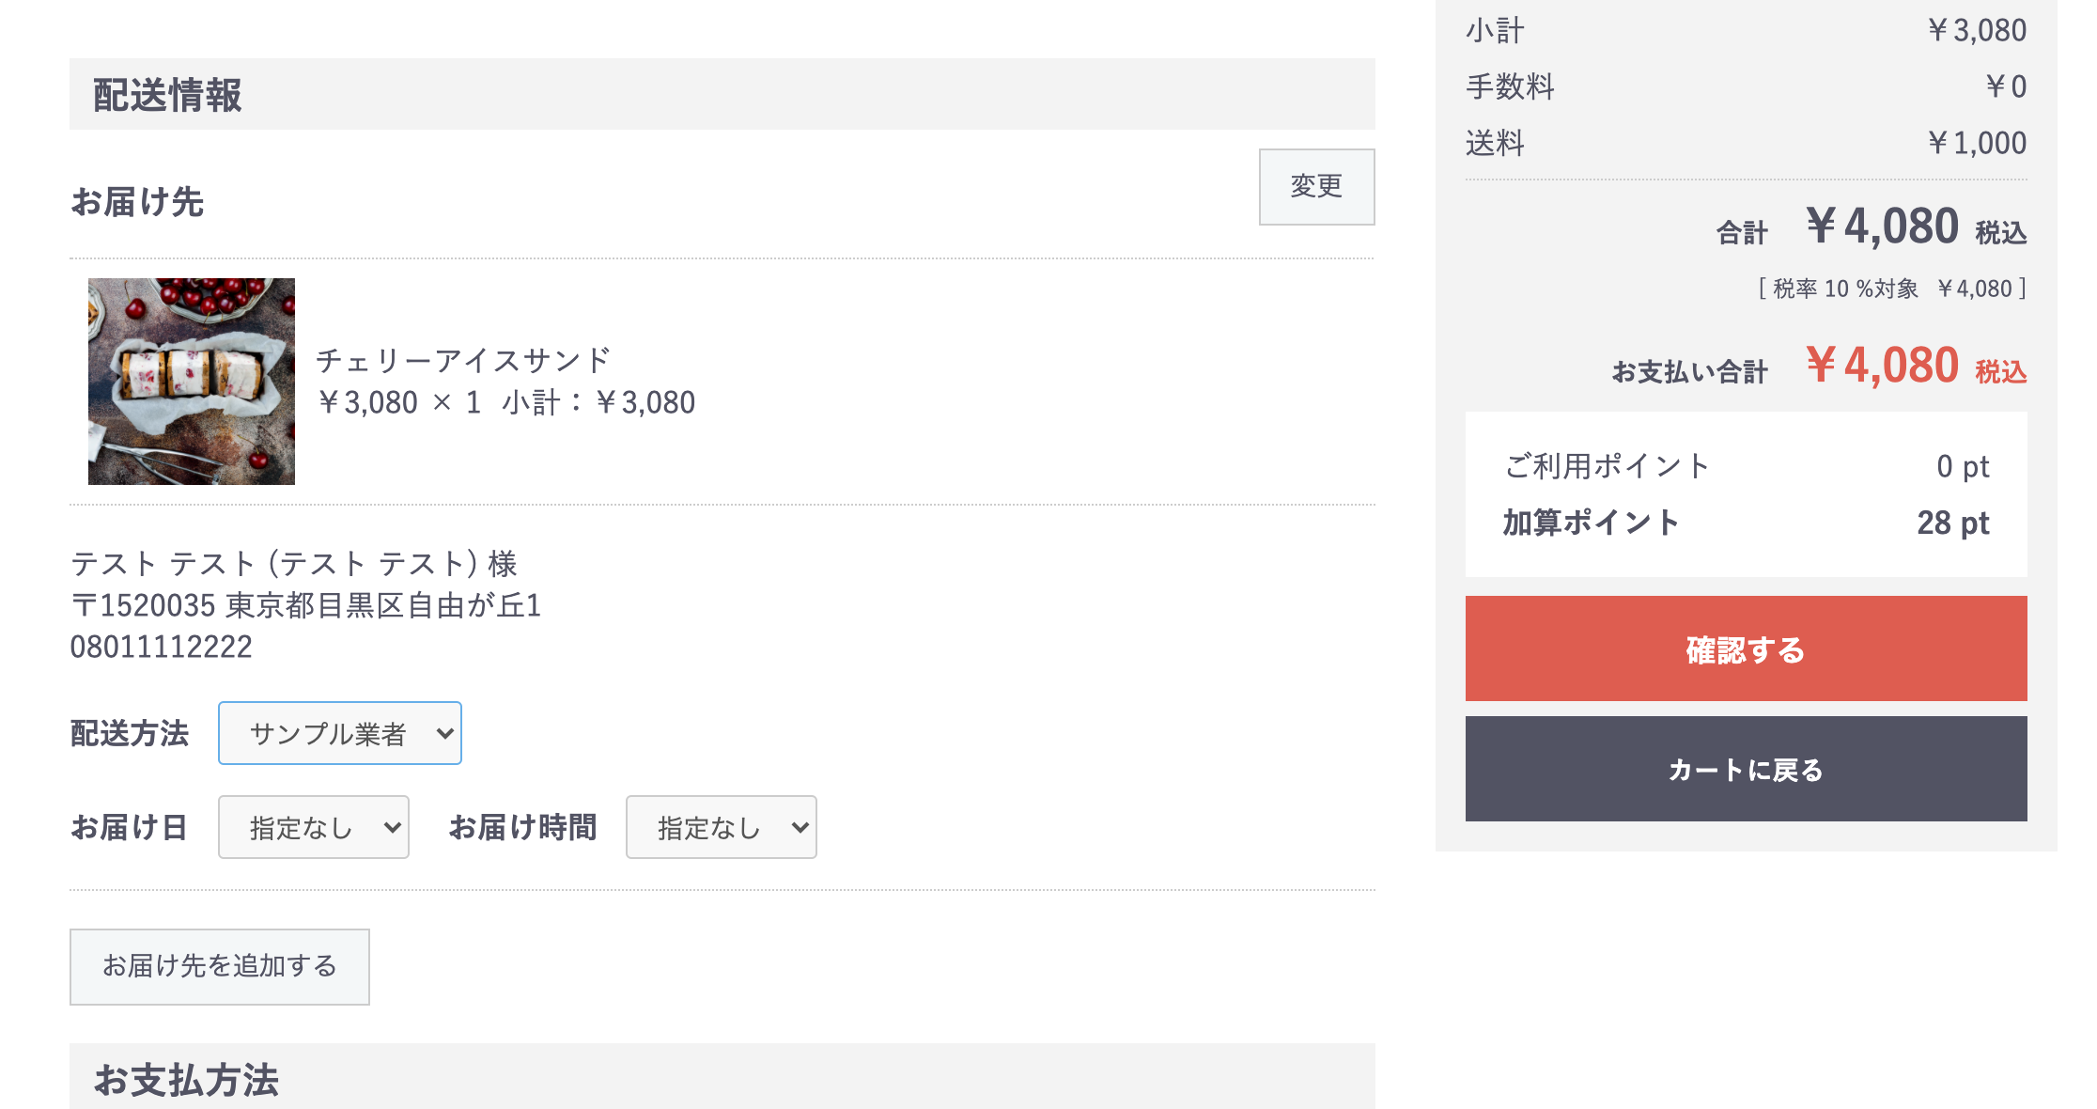The width and height of the screenshot is (2097, 1109).
Task: Click the cherry ice sandwich product thumbnail
Action: 192,382
